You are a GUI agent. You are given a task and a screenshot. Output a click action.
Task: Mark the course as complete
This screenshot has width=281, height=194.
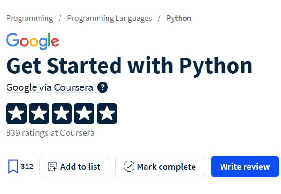point(160,167)
